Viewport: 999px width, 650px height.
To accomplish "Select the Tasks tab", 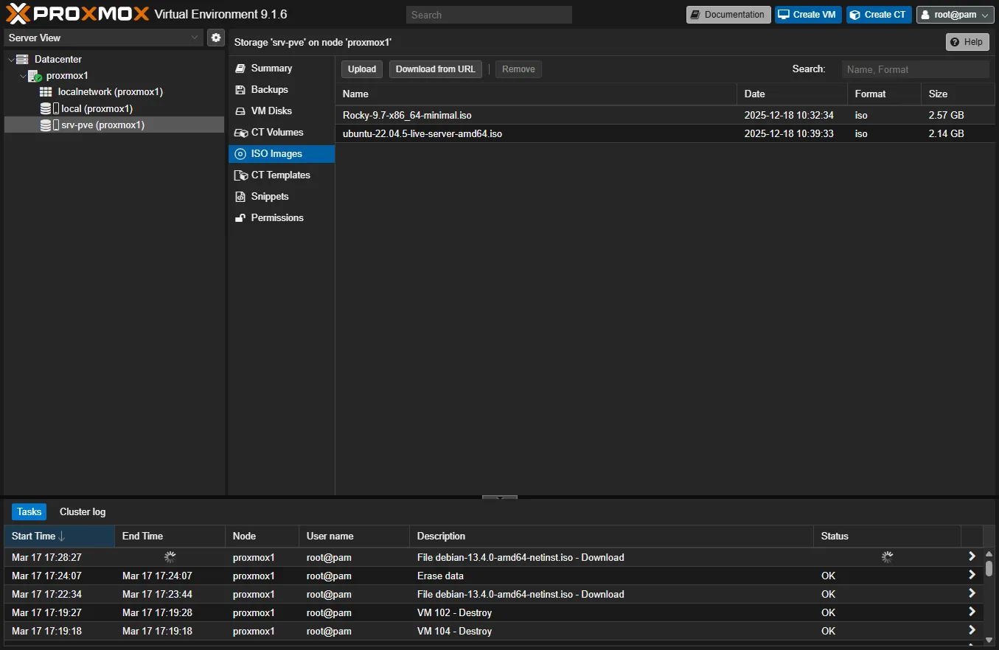I will pos(28,511).
